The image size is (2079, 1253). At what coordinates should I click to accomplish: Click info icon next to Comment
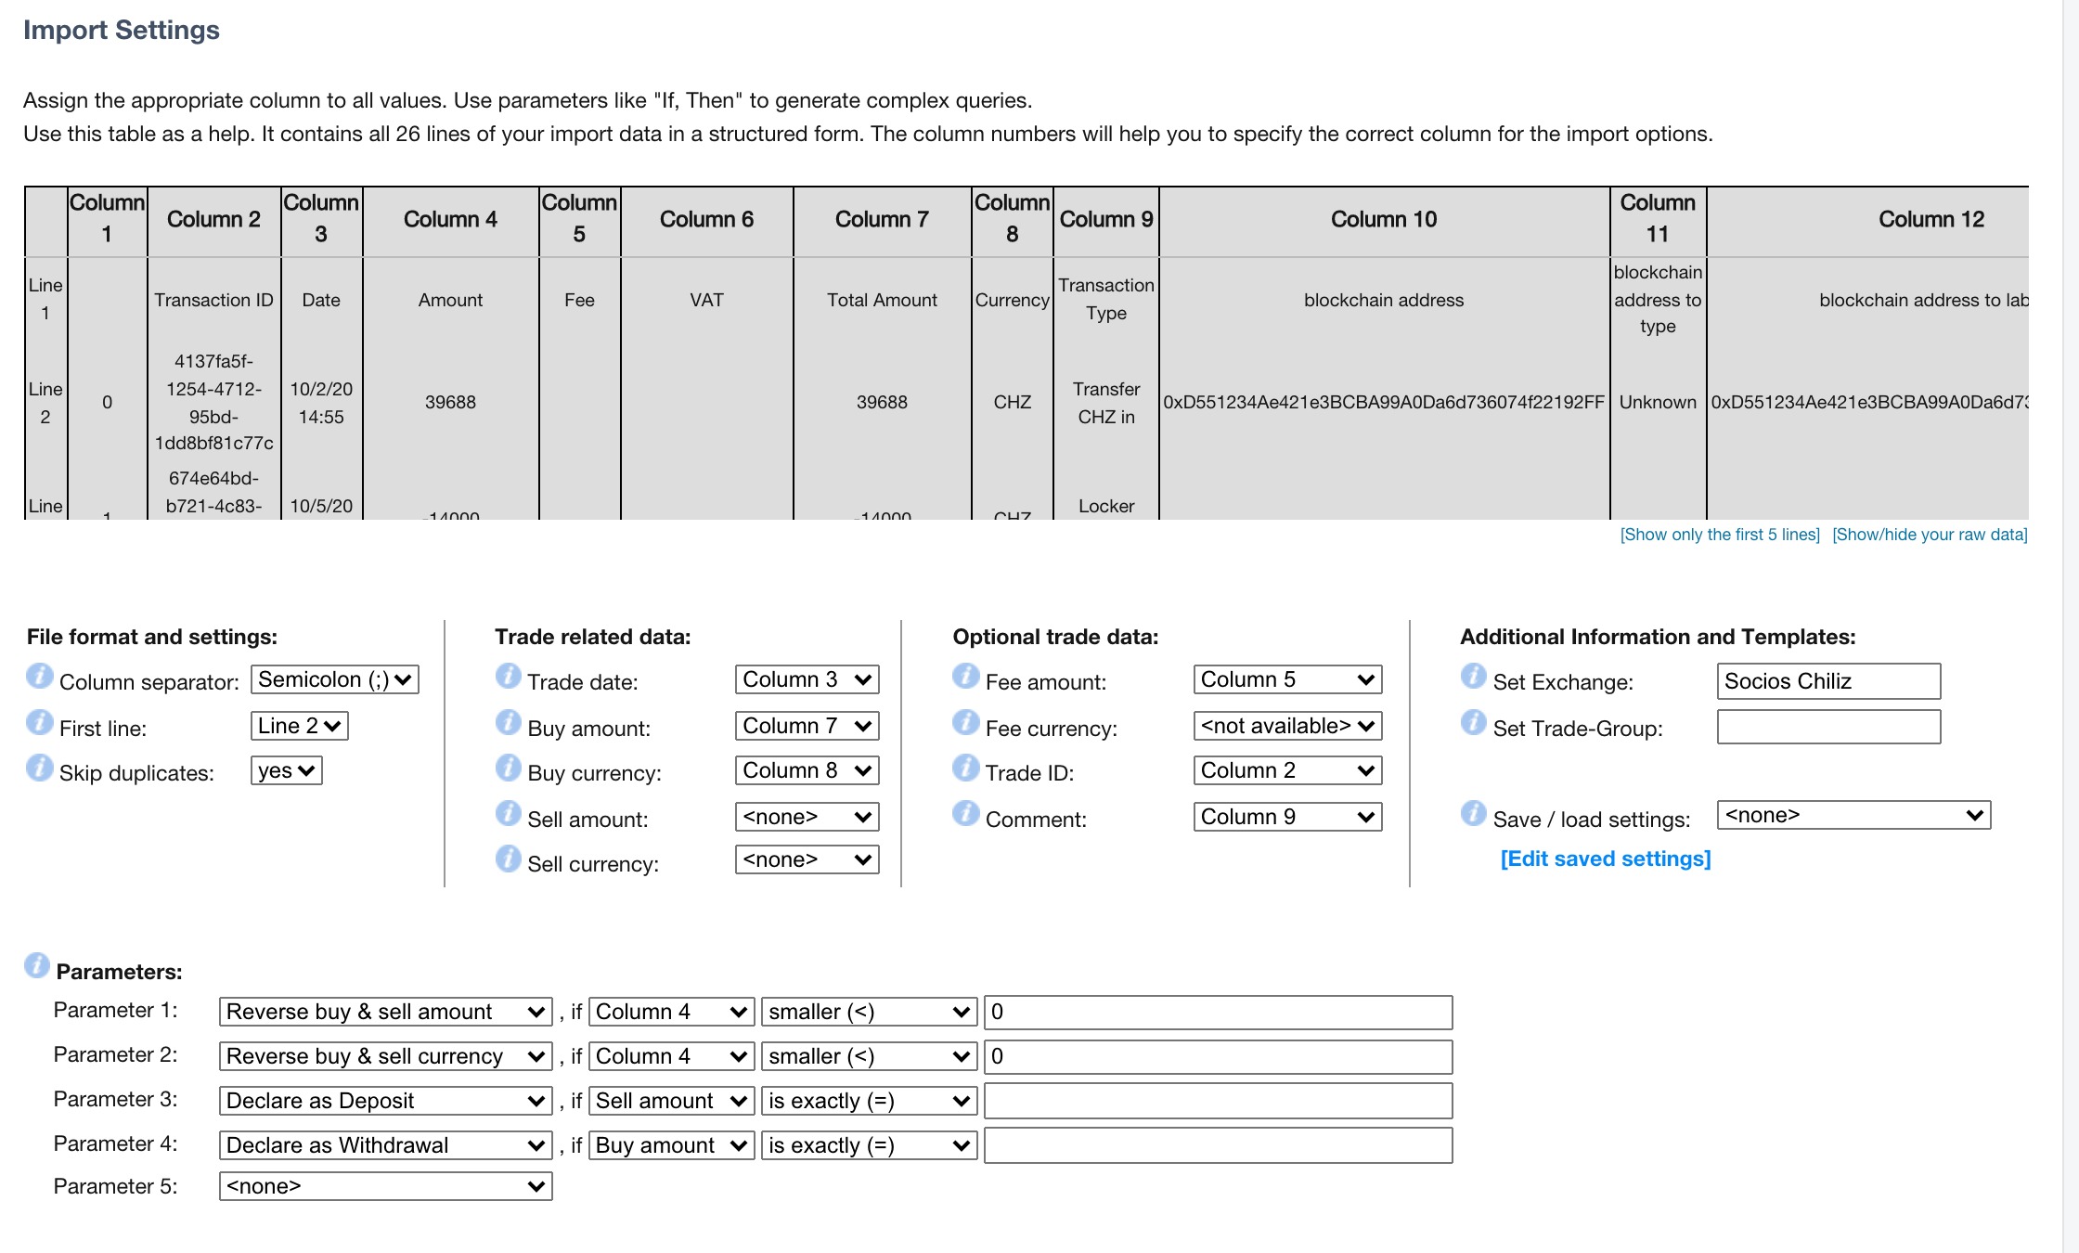click(x=965, y=814)
